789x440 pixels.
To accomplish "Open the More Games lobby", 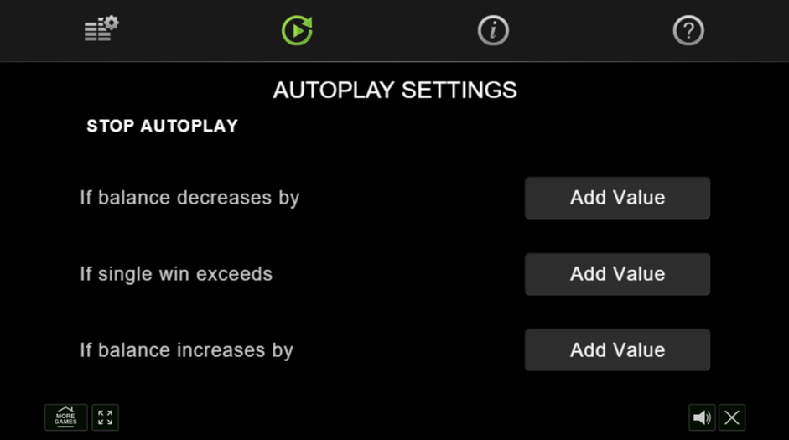I will tap(65, 417).
